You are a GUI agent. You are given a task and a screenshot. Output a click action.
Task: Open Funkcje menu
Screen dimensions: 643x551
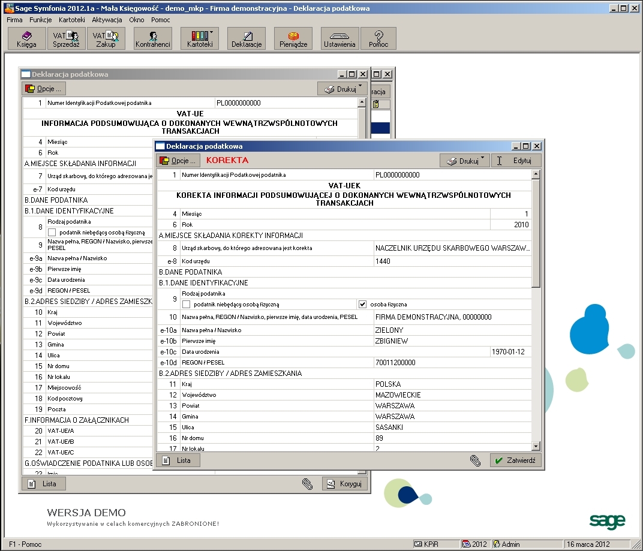(x=41, y=20)
